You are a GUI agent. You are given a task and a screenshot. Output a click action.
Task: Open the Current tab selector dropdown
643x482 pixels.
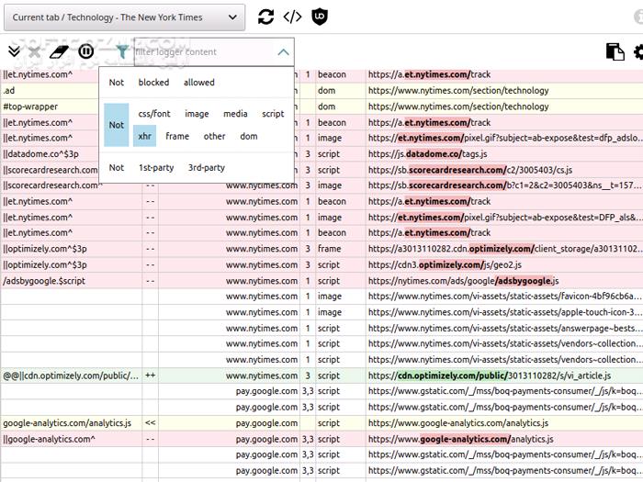[125, 17]
